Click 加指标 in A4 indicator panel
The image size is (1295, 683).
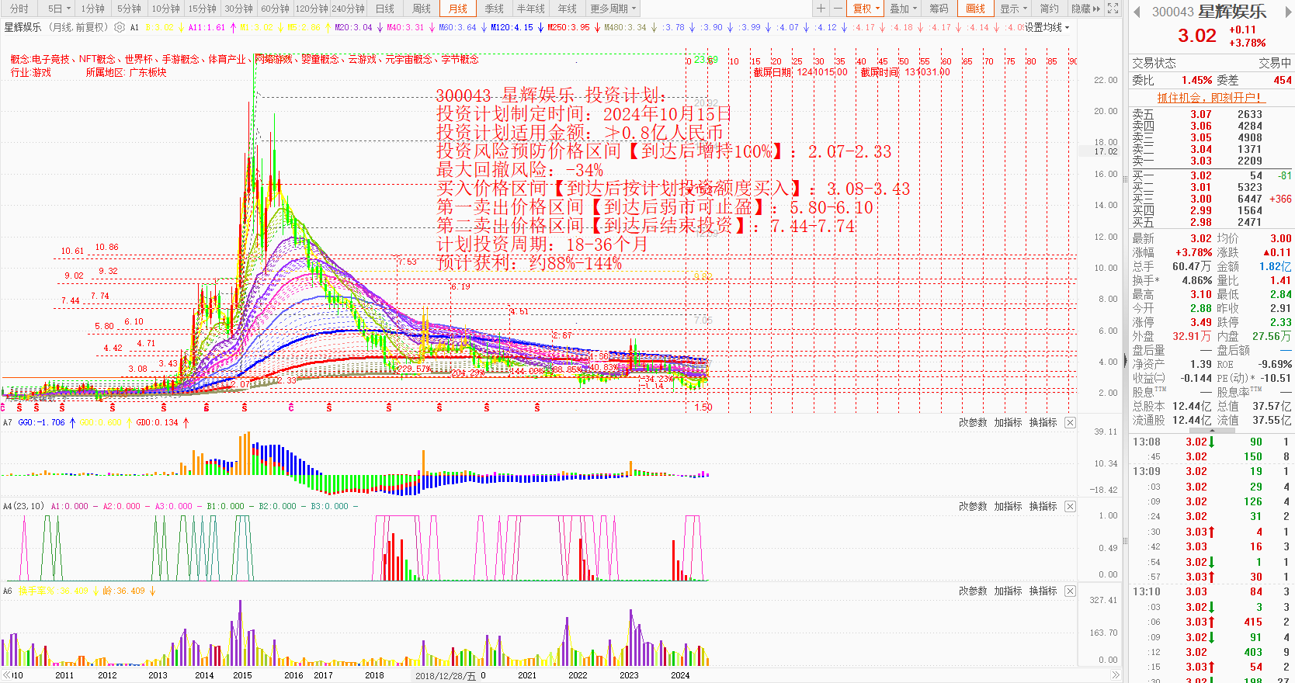(1008, 506)
